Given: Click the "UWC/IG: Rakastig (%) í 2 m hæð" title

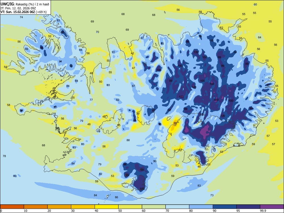Looking at the screenshot, I should click(25, 4).
